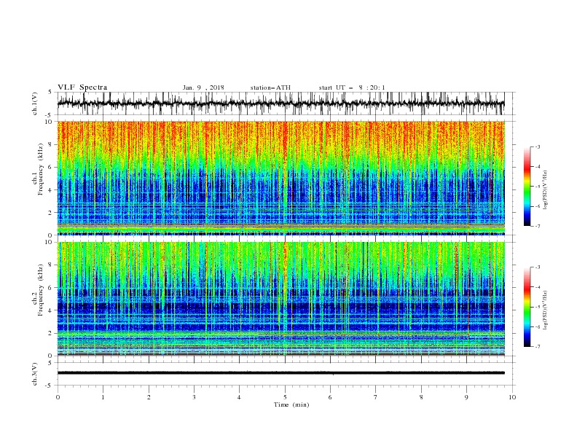The width and height of the screenshot is (577, 446).
Task: Click time axis tick label "2"
Action: point(149,397)
